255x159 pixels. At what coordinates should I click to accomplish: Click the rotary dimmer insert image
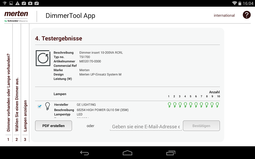click(x=43, y=58)
